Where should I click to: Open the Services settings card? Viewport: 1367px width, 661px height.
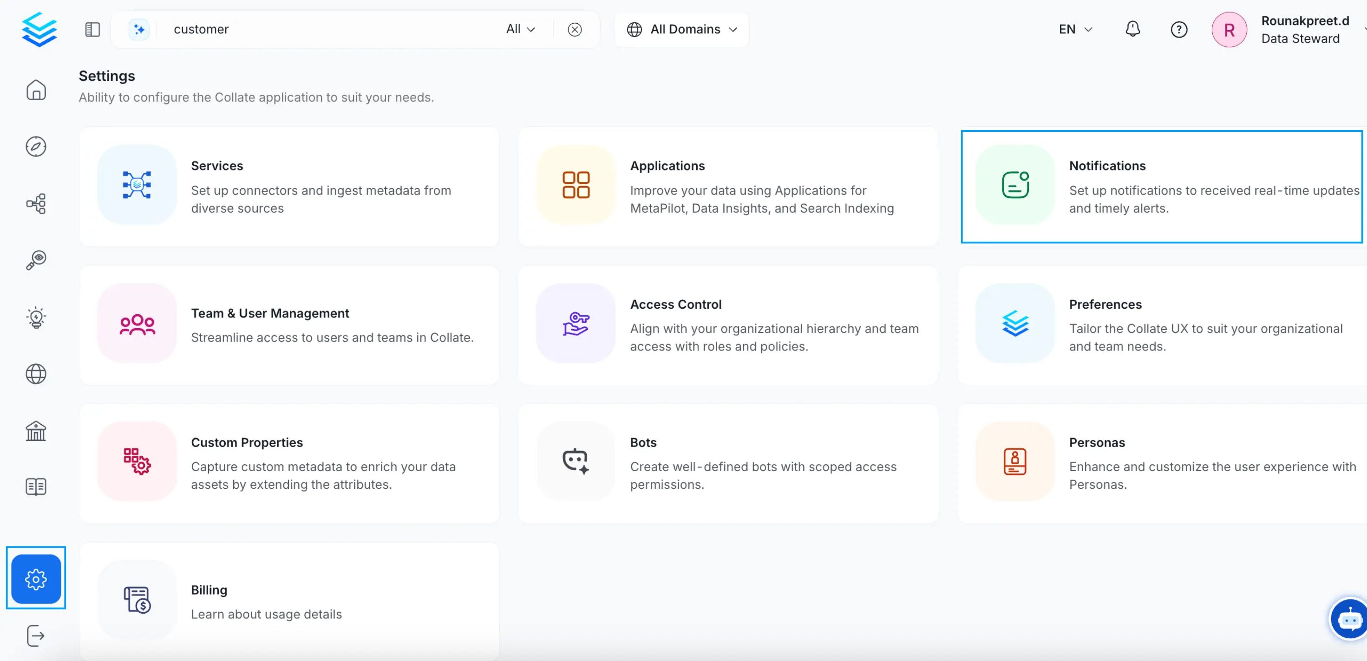289,186
